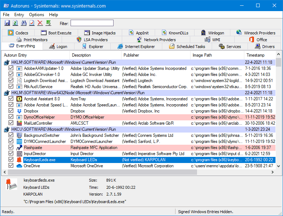Screen dimensions: 283x216
Task: Toggle the OneDrive autorun checkbox
Action: pyautogui.click(x=11, y=165)
